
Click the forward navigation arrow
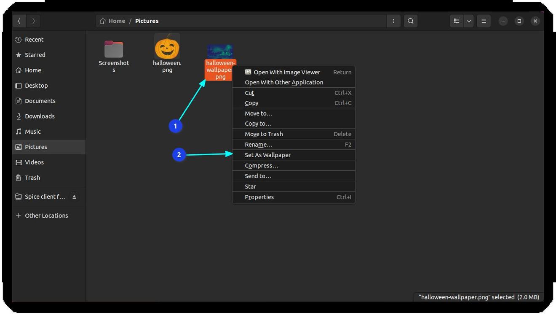34,21
